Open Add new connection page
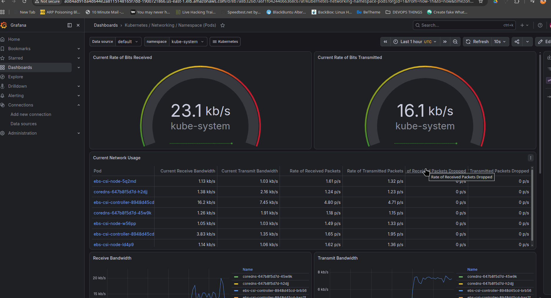Viewport: 551px width, 298px height. 31,114
